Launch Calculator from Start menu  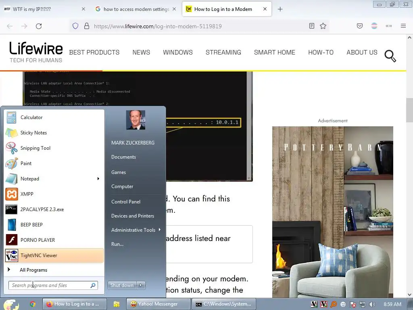click(54, 117)
